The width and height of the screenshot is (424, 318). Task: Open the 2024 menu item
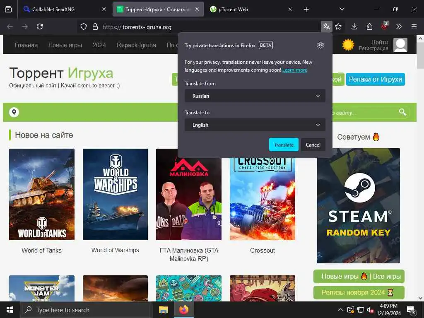pyautogui.click(x=99, y=45)
